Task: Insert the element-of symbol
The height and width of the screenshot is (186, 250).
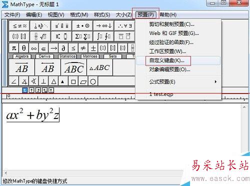Action: tap(43, 48)
